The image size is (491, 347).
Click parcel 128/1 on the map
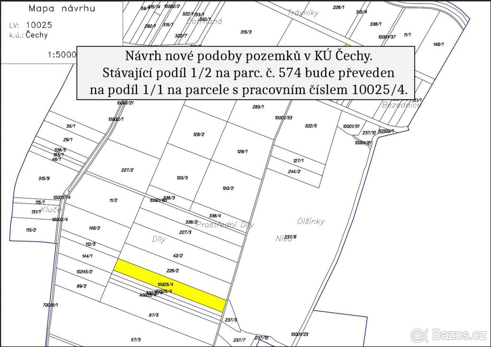point(242,151)
